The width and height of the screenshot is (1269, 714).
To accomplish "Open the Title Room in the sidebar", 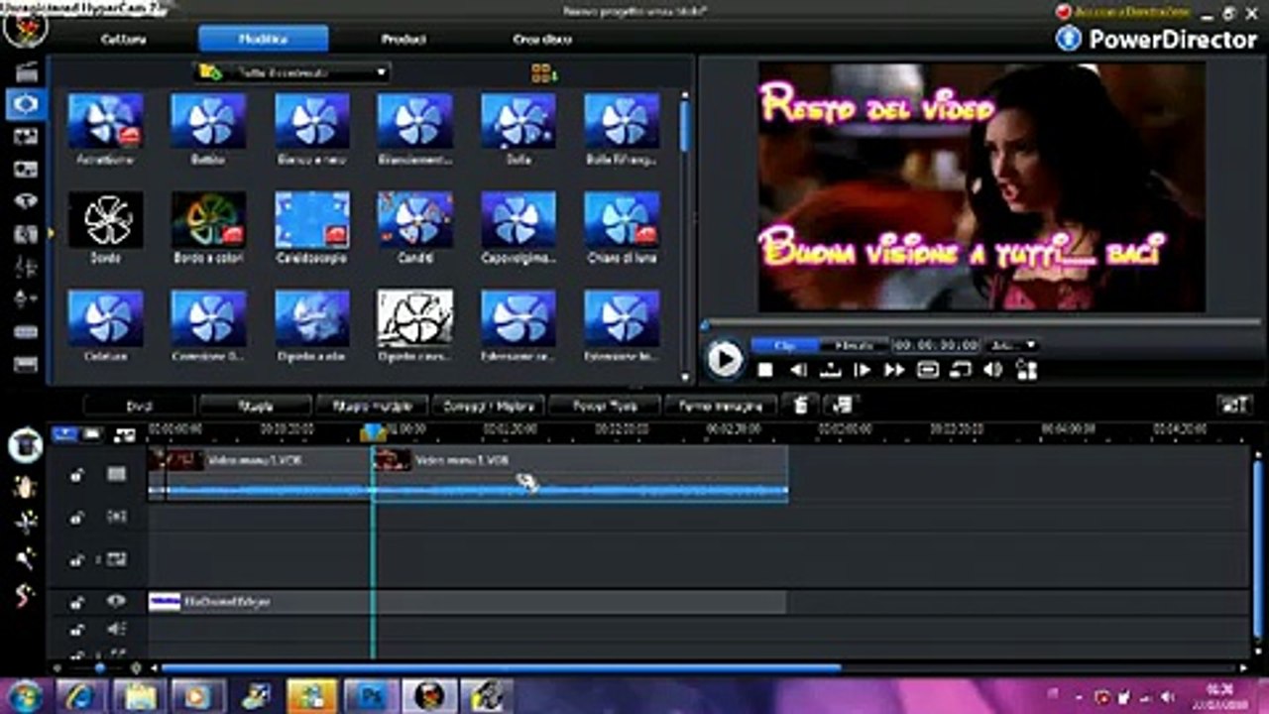I will coord(26,201).
